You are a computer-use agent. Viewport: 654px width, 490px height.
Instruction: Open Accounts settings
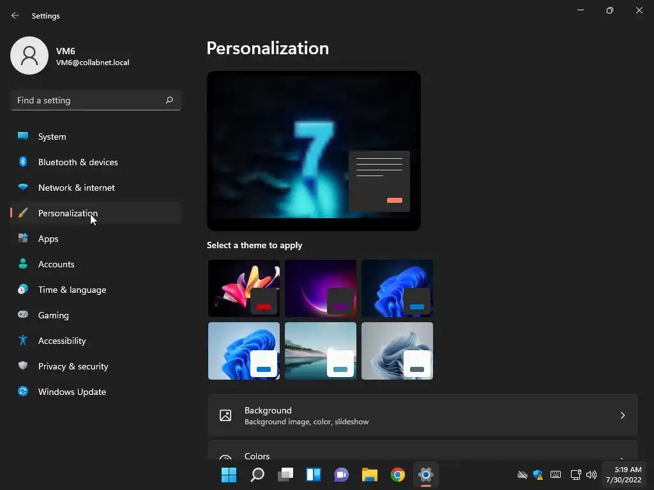pos(96,264)
